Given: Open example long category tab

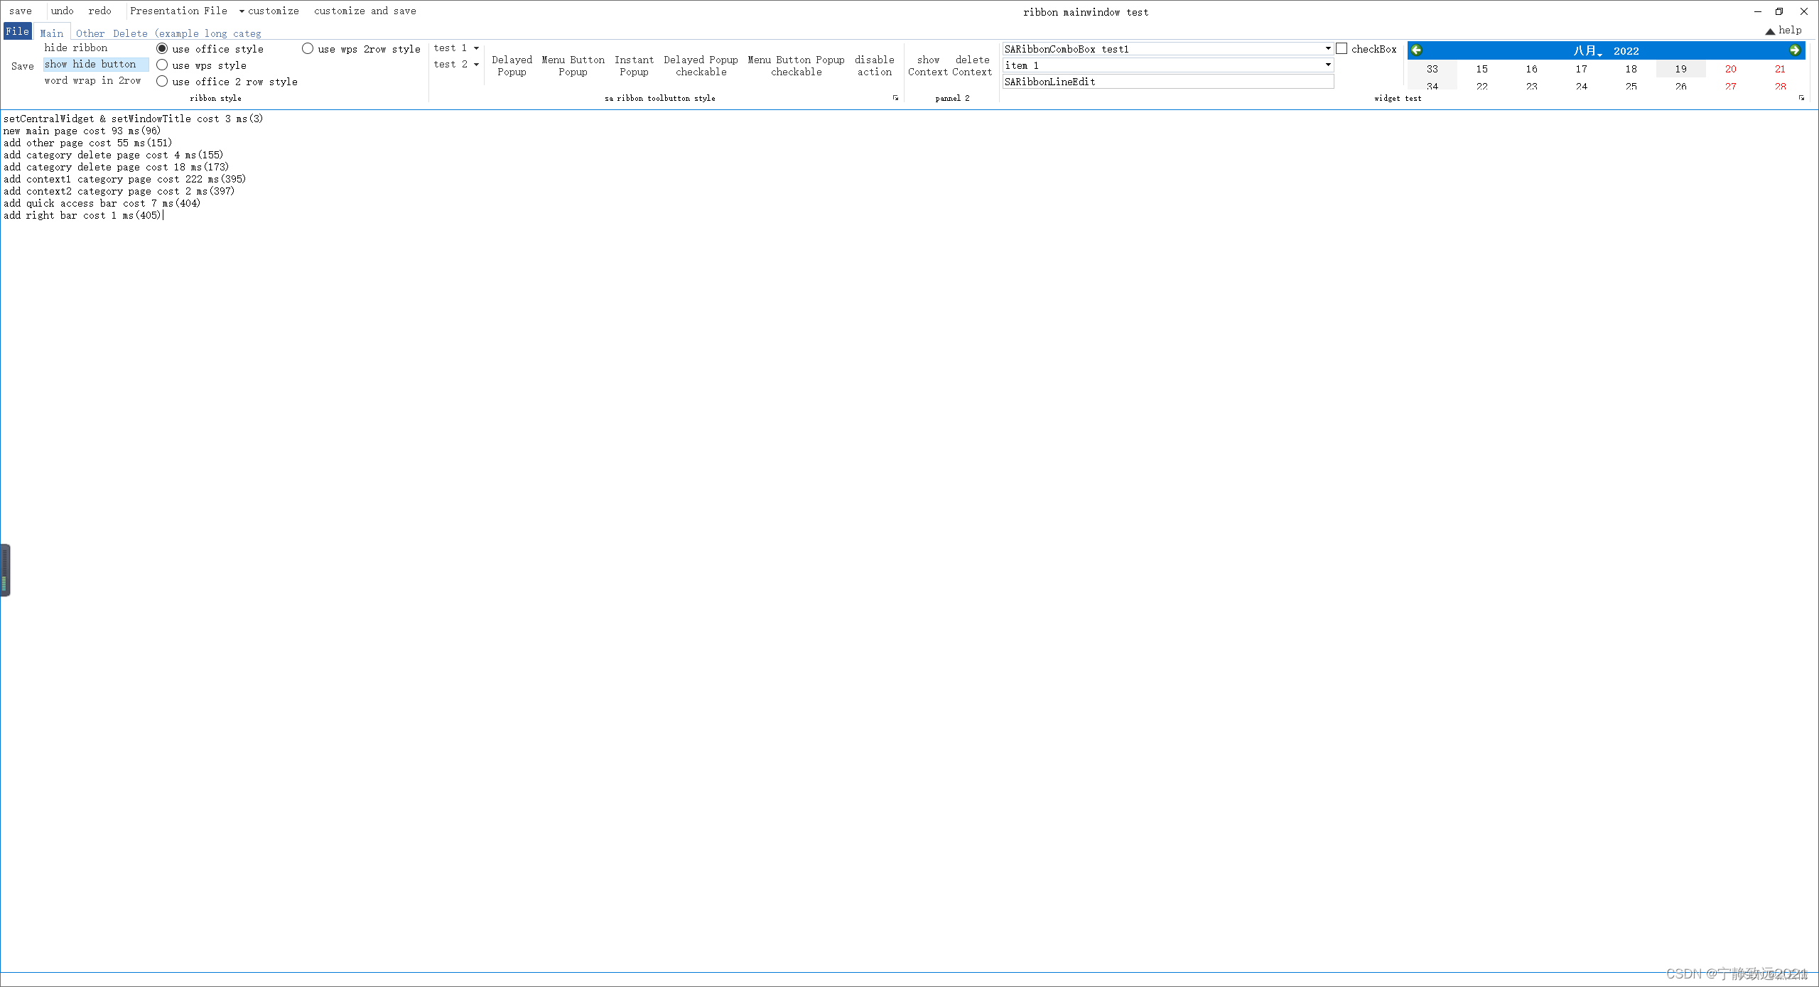Looking at the screenshot, I should 207,33.
